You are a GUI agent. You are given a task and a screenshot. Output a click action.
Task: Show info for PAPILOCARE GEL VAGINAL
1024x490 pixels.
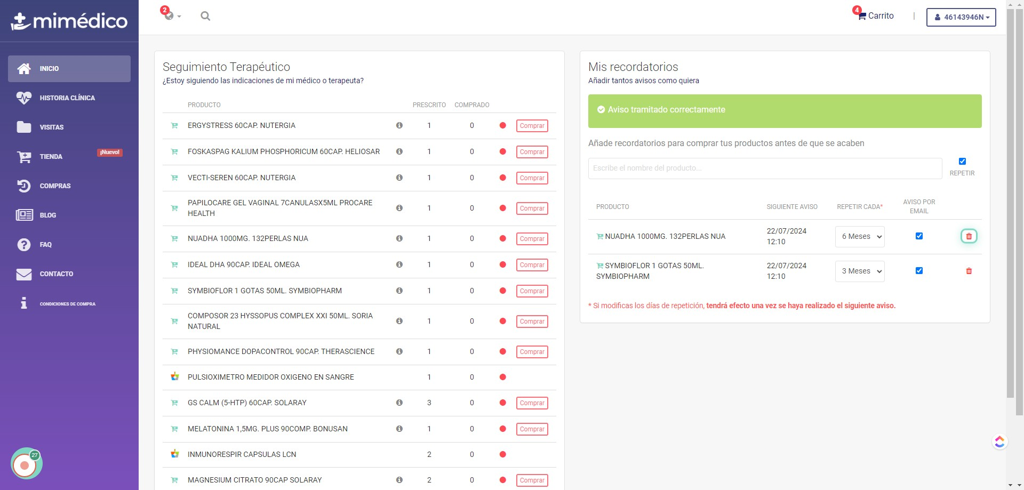(399, 208)
